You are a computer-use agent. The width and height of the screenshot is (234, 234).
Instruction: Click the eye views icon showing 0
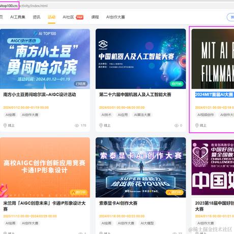point(177,126)
